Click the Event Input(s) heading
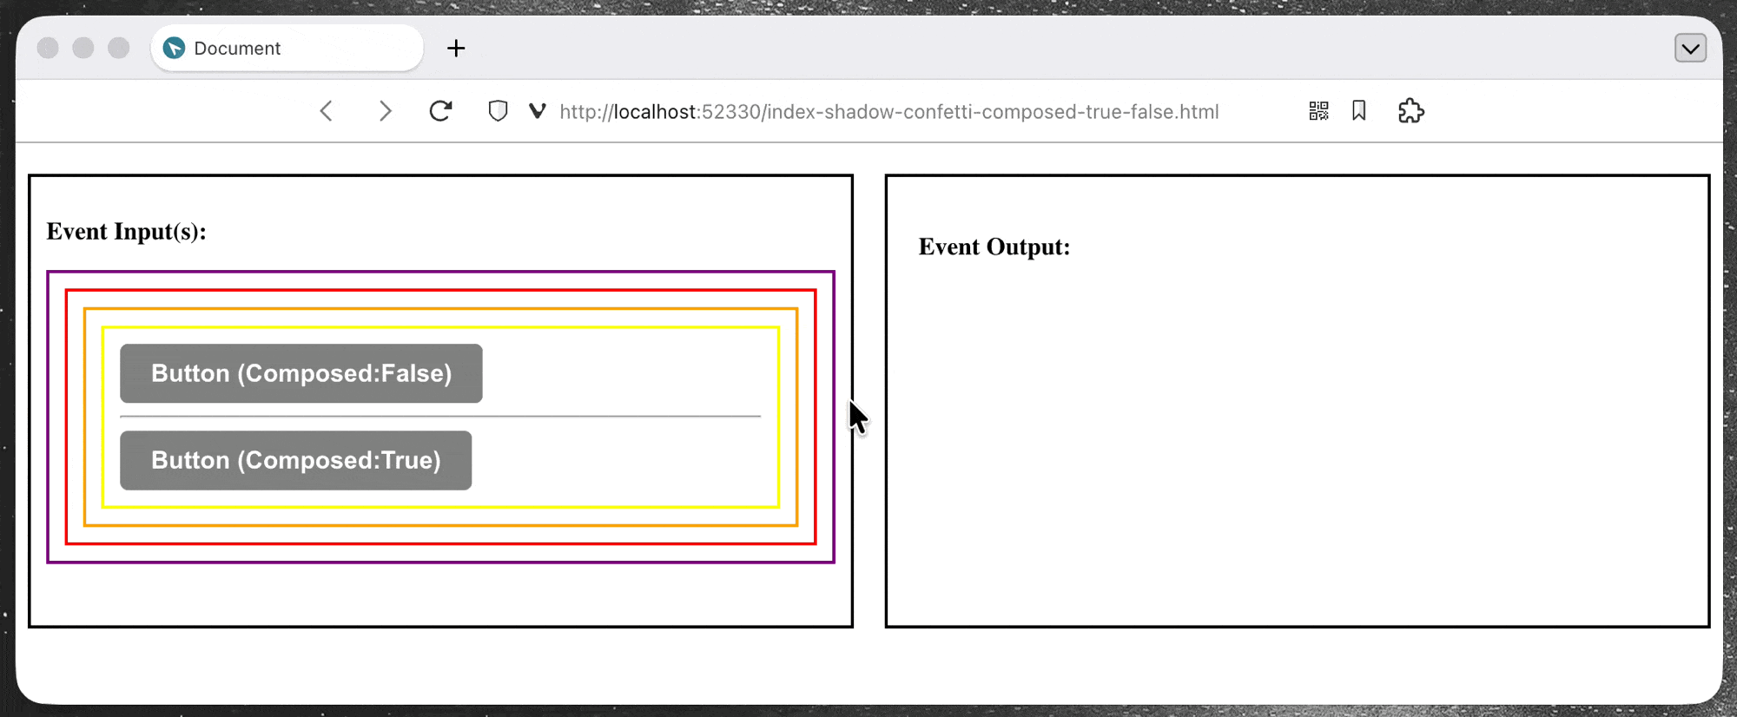This screenshot has width=1737, height=717. tap(127, 232)
